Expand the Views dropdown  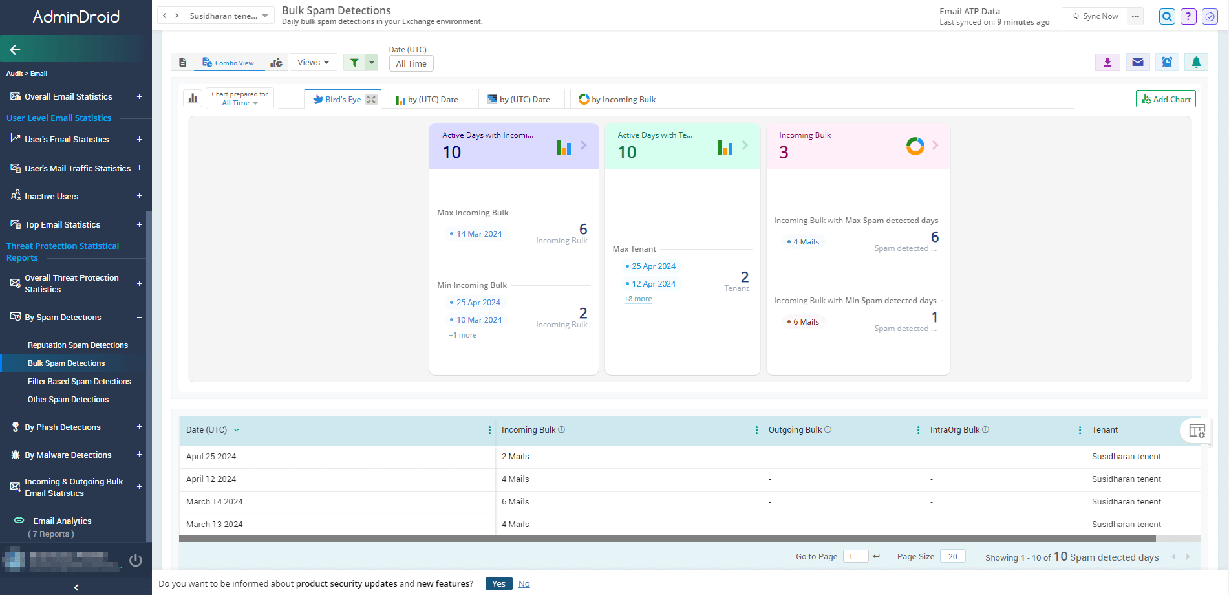(x=313, y=62)
